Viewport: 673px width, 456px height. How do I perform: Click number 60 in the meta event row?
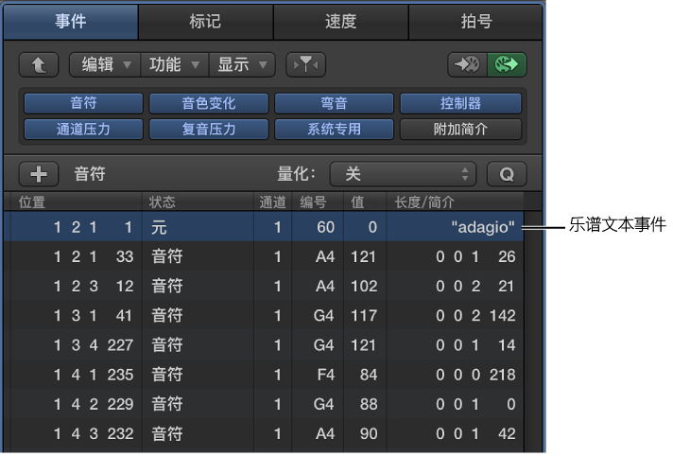[326, 227]
